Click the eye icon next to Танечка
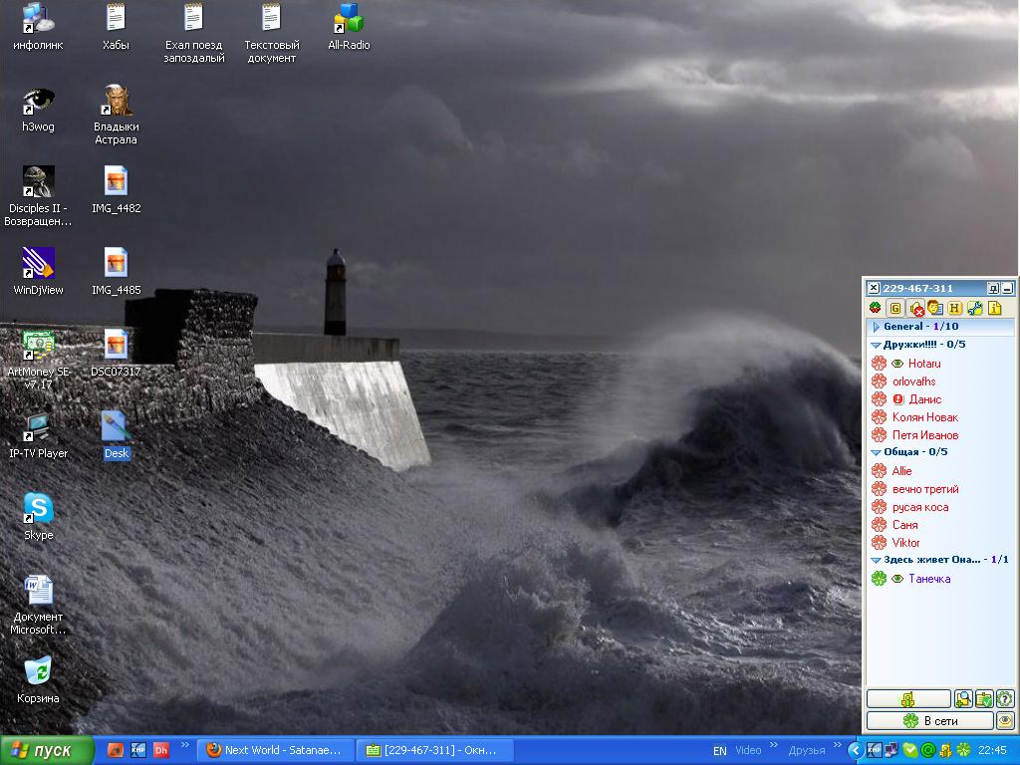This screenshot has width=1020, height=765. pyautogui.click(x=897, y=579)
